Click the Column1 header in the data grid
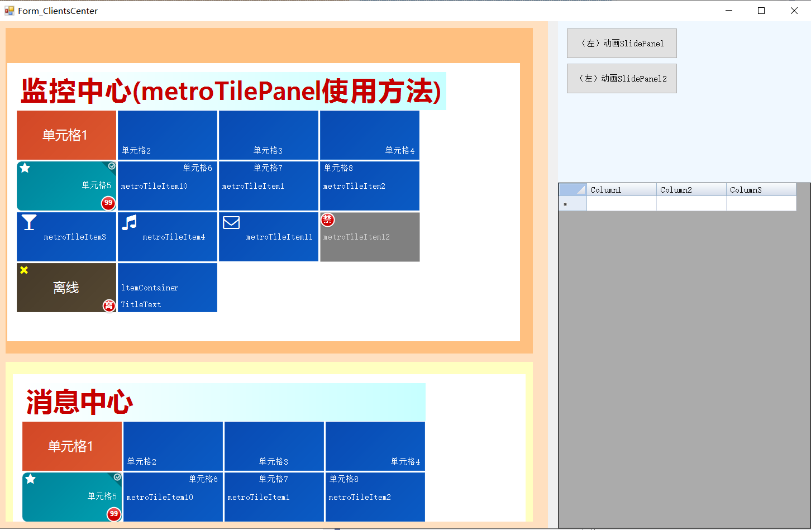The width and height of the screenshot is (811, 530). pyautogui.click(x=621, y=189)
